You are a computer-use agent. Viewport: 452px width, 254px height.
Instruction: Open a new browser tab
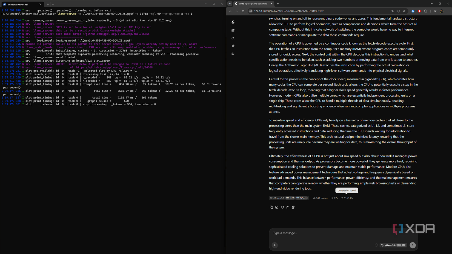[x=278, y=4]
